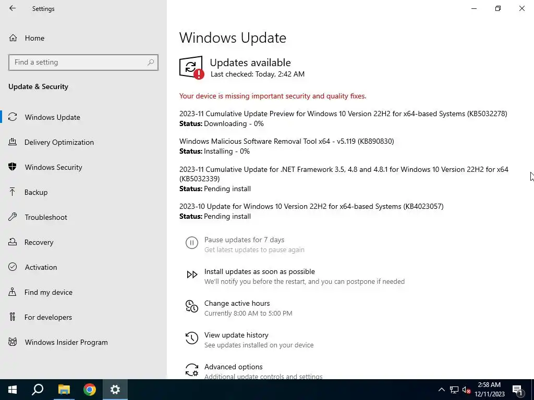Select the KB5032278 cumulative update preview text
The image size is (534, 400).
pyautogui.click(x=343, y=114)
